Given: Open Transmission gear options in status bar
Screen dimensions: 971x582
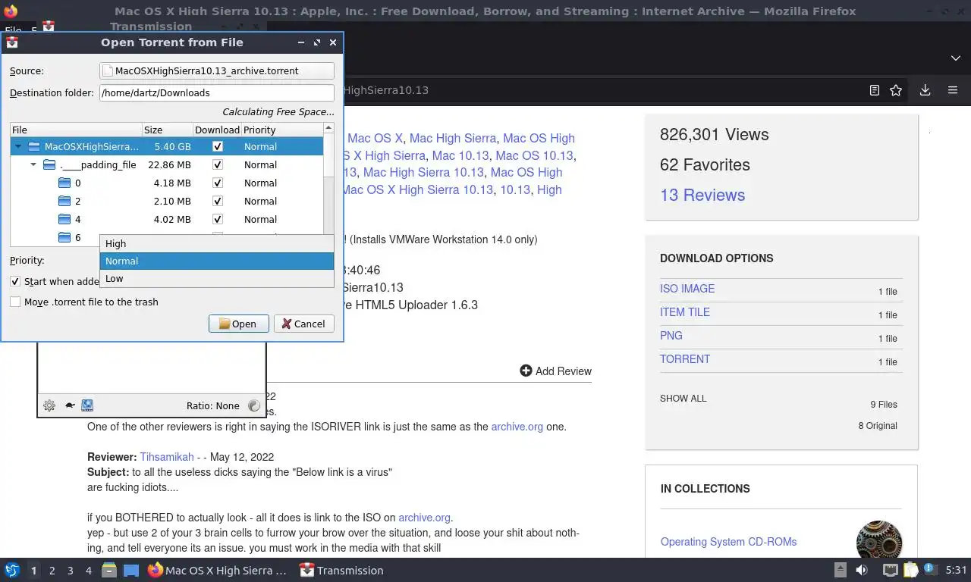Looking at the screenshot, I should (49, 405).
